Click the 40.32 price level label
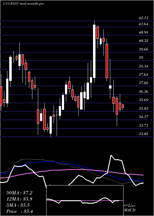Viewport: 154px width, 216px height. (144, 41)
